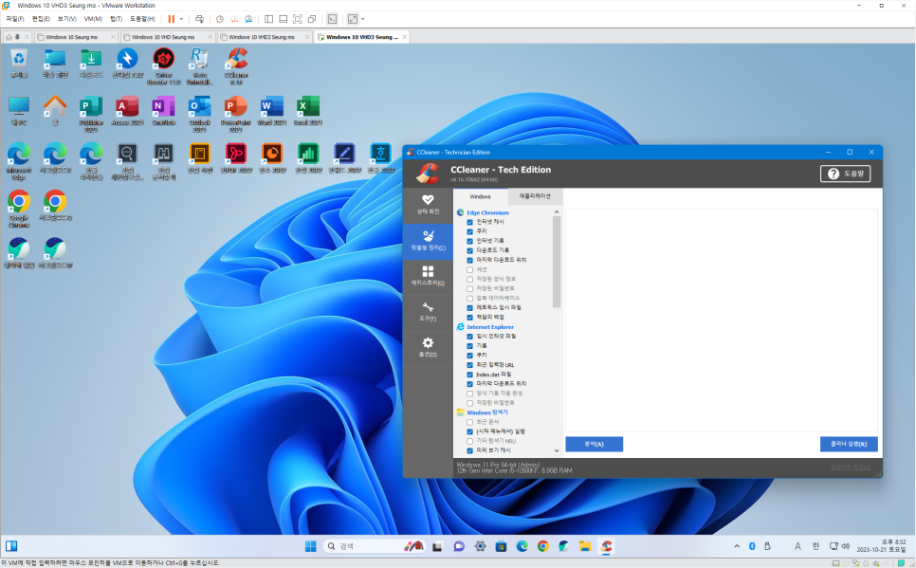Viewport: 916px width, 568px height.
Task: Open Microsoft Store from the taskbar
Action: (501, 546)
